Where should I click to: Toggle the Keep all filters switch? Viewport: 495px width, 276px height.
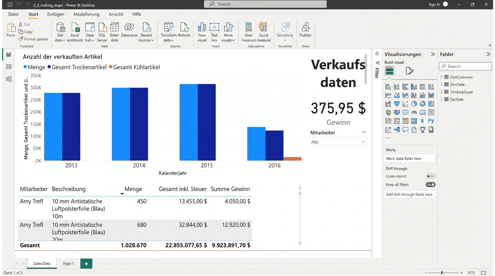[430, 185]
